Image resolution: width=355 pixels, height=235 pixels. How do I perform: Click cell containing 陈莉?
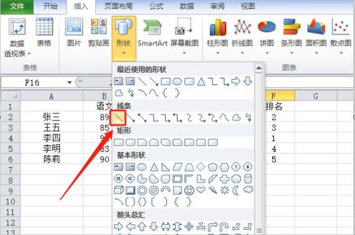(x=52, y=160)
